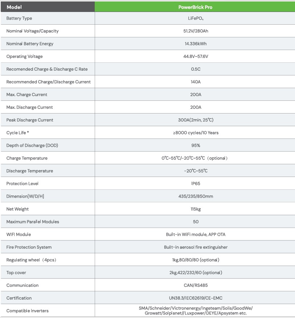Select the 95% depth of discharge value

196,145
